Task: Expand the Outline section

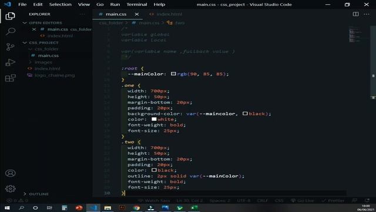Action: [36, 194]
